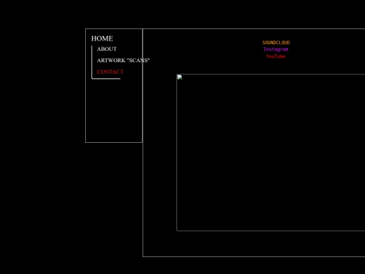Visit the Instagram link
Screen dimensions: 365x274
click(x=276, y=49)
